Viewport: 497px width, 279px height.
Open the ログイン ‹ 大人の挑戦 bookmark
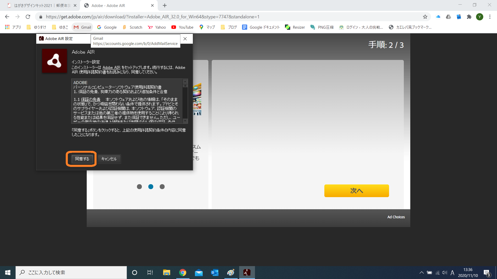(361, 27)
